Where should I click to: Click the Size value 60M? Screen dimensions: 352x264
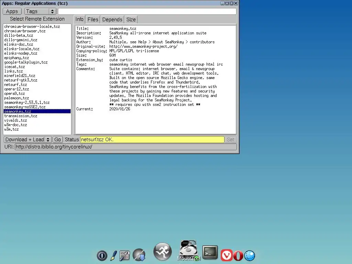(x=112, y=55)
